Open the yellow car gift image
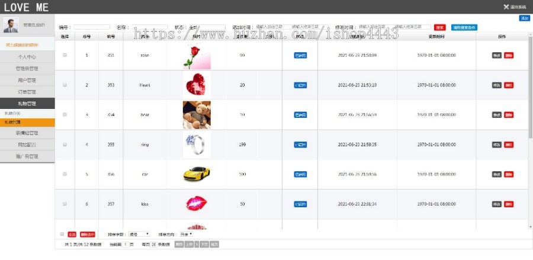Viewport: 533px width, 260px height. pyautogui.click(x=197, y=174)
